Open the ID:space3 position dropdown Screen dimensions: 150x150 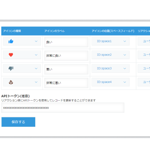point(111,68)
